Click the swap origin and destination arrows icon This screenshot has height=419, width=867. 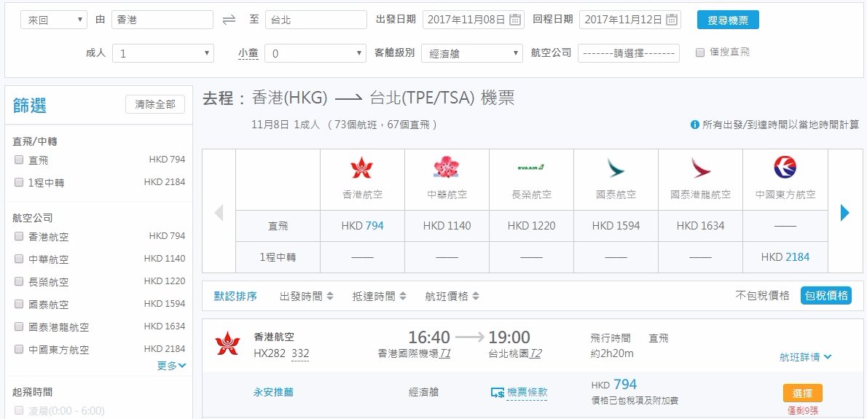point(229,20)
